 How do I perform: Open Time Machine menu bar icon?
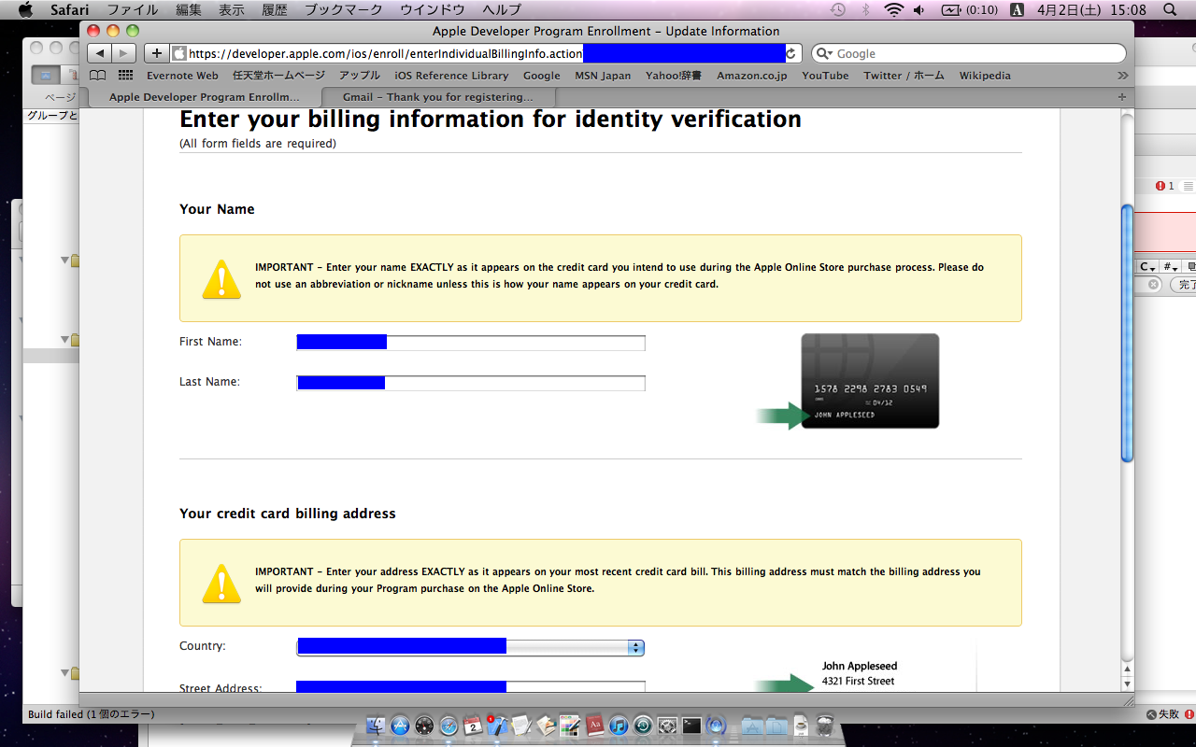(x=838, y=9)
